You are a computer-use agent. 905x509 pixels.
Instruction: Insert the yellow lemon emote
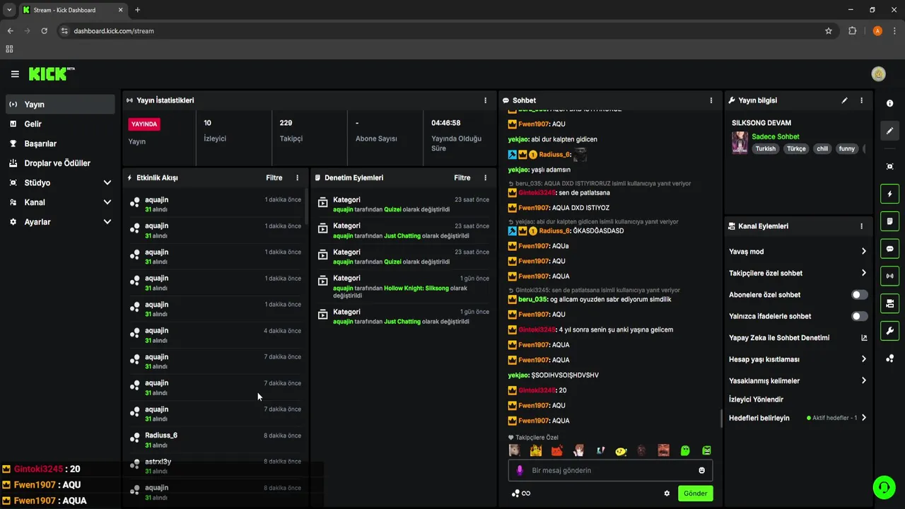(x=621, y=450)
